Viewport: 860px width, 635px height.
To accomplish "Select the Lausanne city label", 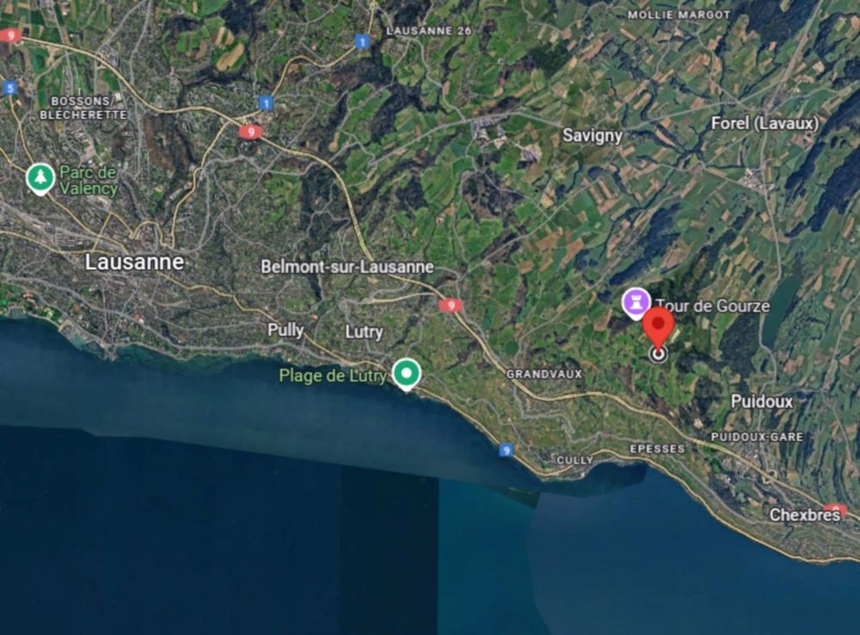I will click(134, 262).
